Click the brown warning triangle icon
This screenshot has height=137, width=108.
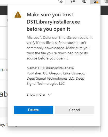coord(18,15)
